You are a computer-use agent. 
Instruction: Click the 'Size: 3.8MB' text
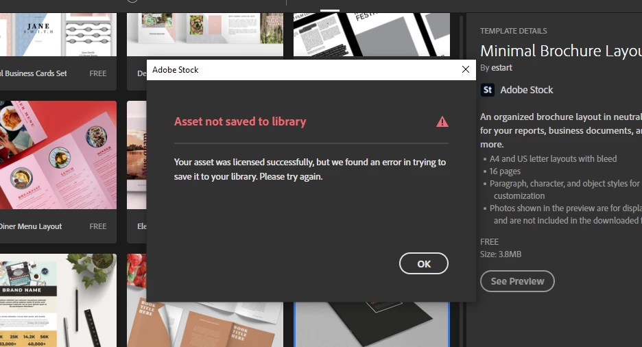[501, 254]
